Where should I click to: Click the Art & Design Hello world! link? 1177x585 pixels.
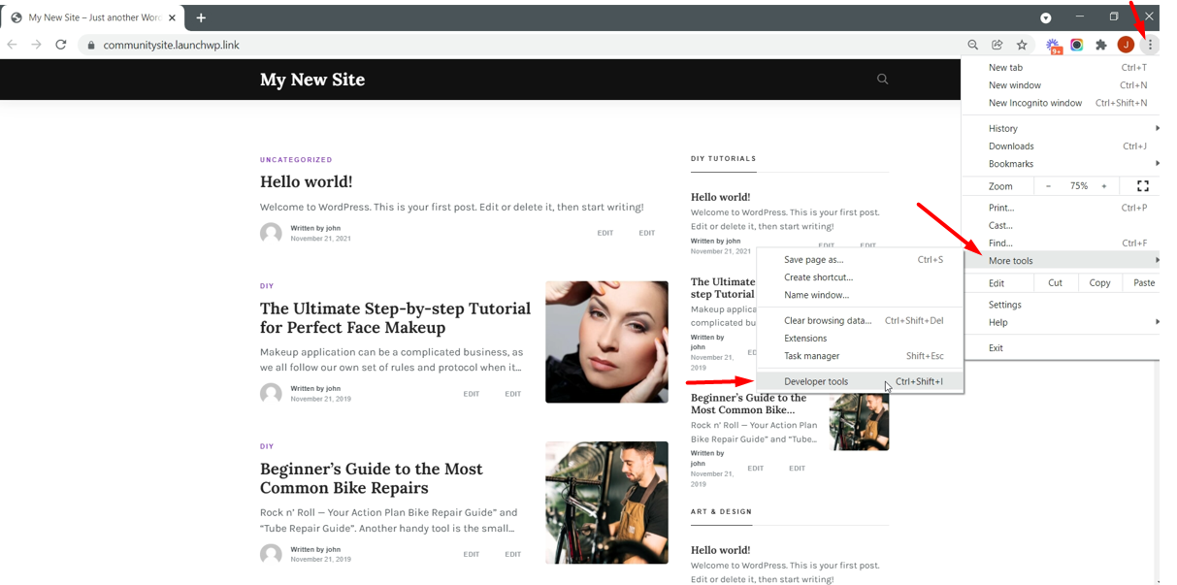pyautogui.click(x=720, y=550)
